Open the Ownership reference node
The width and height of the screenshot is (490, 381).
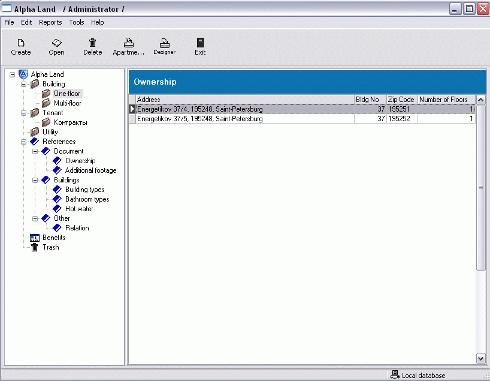[80, 160]
